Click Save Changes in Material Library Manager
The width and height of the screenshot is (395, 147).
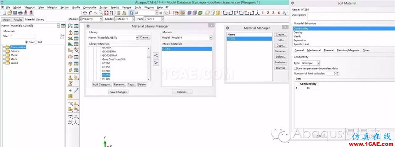coord(118,92)
